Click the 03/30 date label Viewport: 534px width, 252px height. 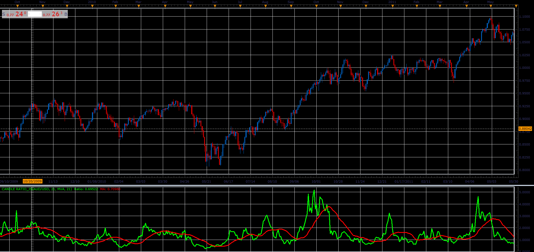163,181
